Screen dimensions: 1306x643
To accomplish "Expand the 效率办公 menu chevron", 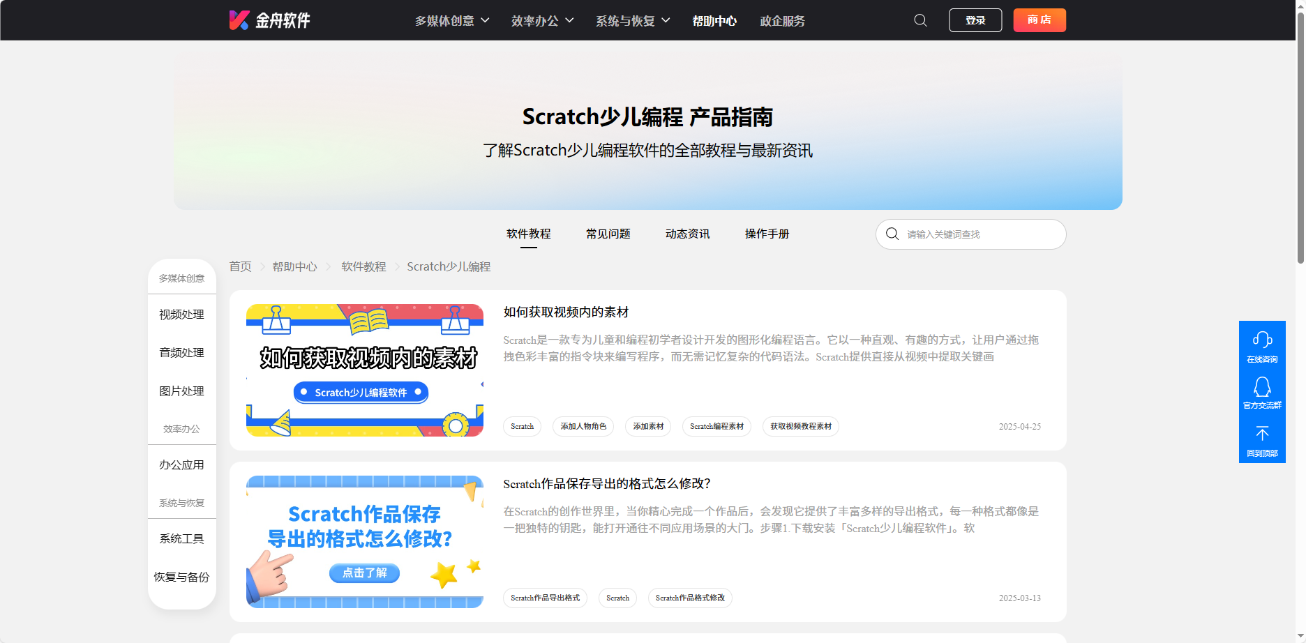I will 569,20.
